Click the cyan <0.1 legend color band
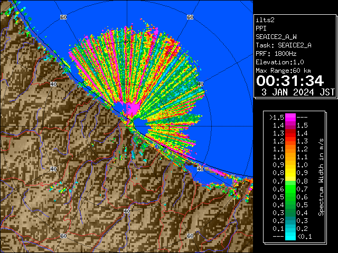Screen dimensions: 338x253 click(x=290, y=237)
